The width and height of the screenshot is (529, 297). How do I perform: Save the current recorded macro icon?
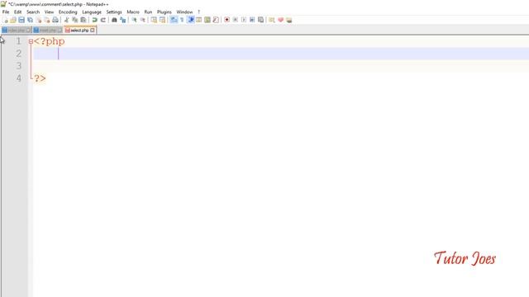[260, 20]
